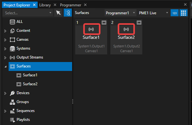This screenshot has width=192, height=125.
Task: Select the Devices label
Action: 23,93
